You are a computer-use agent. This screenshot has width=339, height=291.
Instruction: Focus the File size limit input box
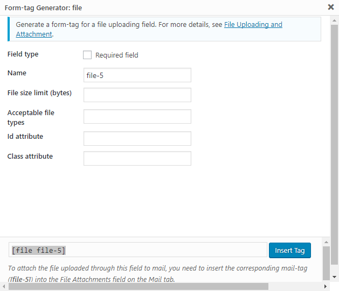137,95
